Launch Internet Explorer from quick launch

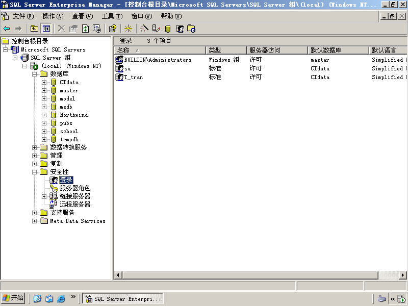point(61,298)
